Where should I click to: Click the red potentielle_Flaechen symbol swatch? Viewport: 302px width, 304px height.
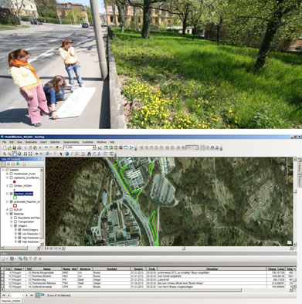pyautogui.click(x=15, y=205)
